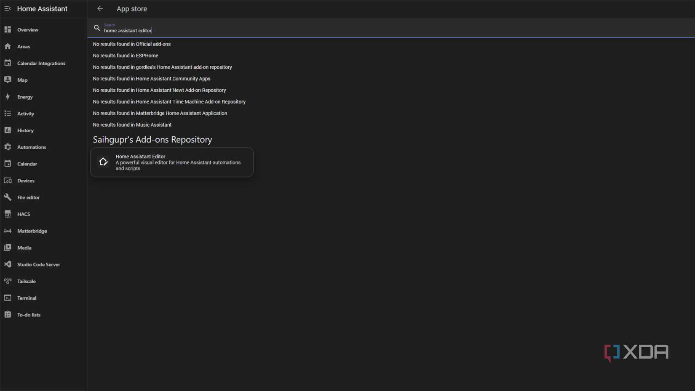This screenshot has height=391, width=695.
Task: Click the Studio Code Server icon
Action: (x=8, y=264)
